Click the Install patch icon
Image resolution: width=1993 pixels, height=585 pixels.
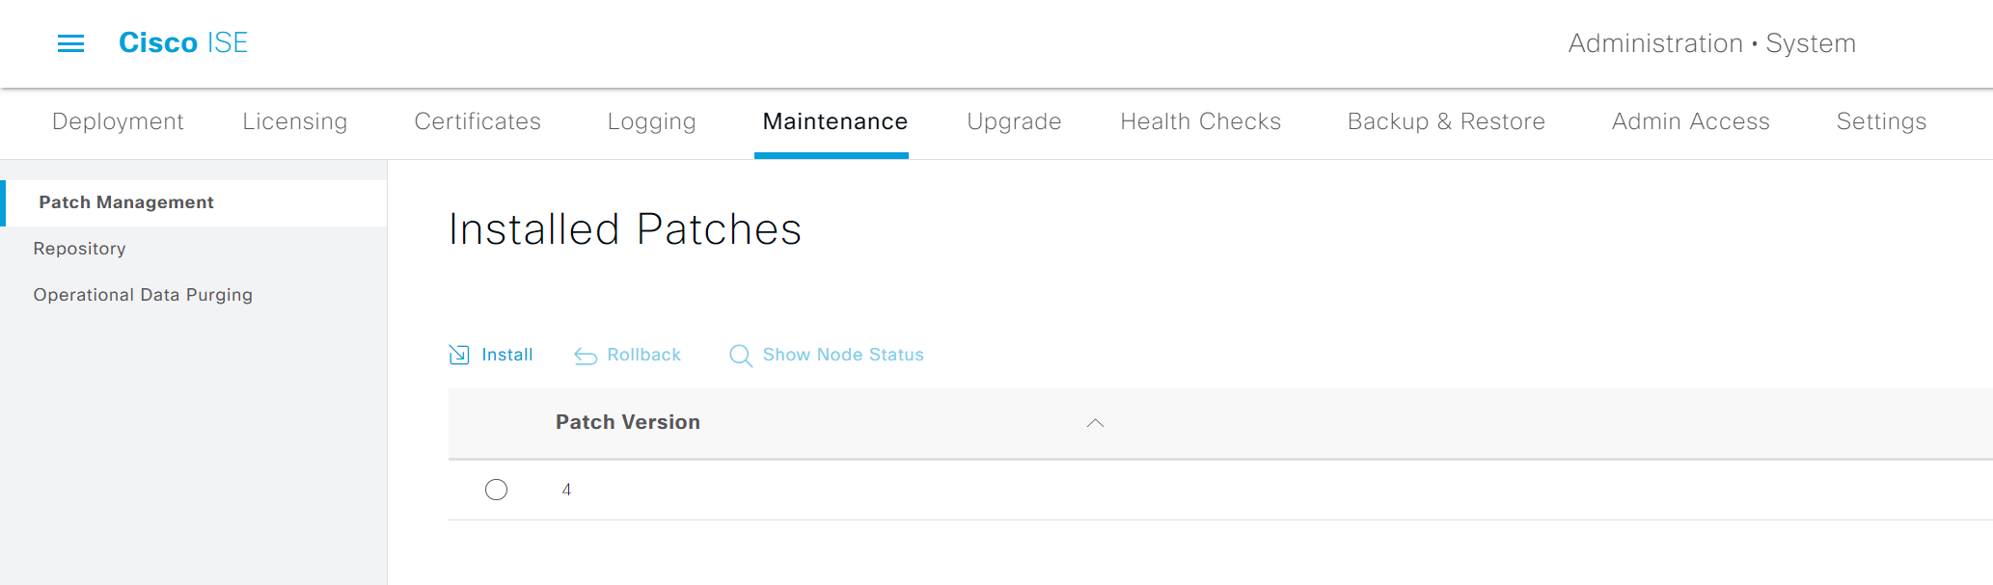click(x=459, y=355)
